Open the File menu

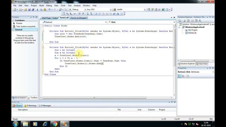15,6
